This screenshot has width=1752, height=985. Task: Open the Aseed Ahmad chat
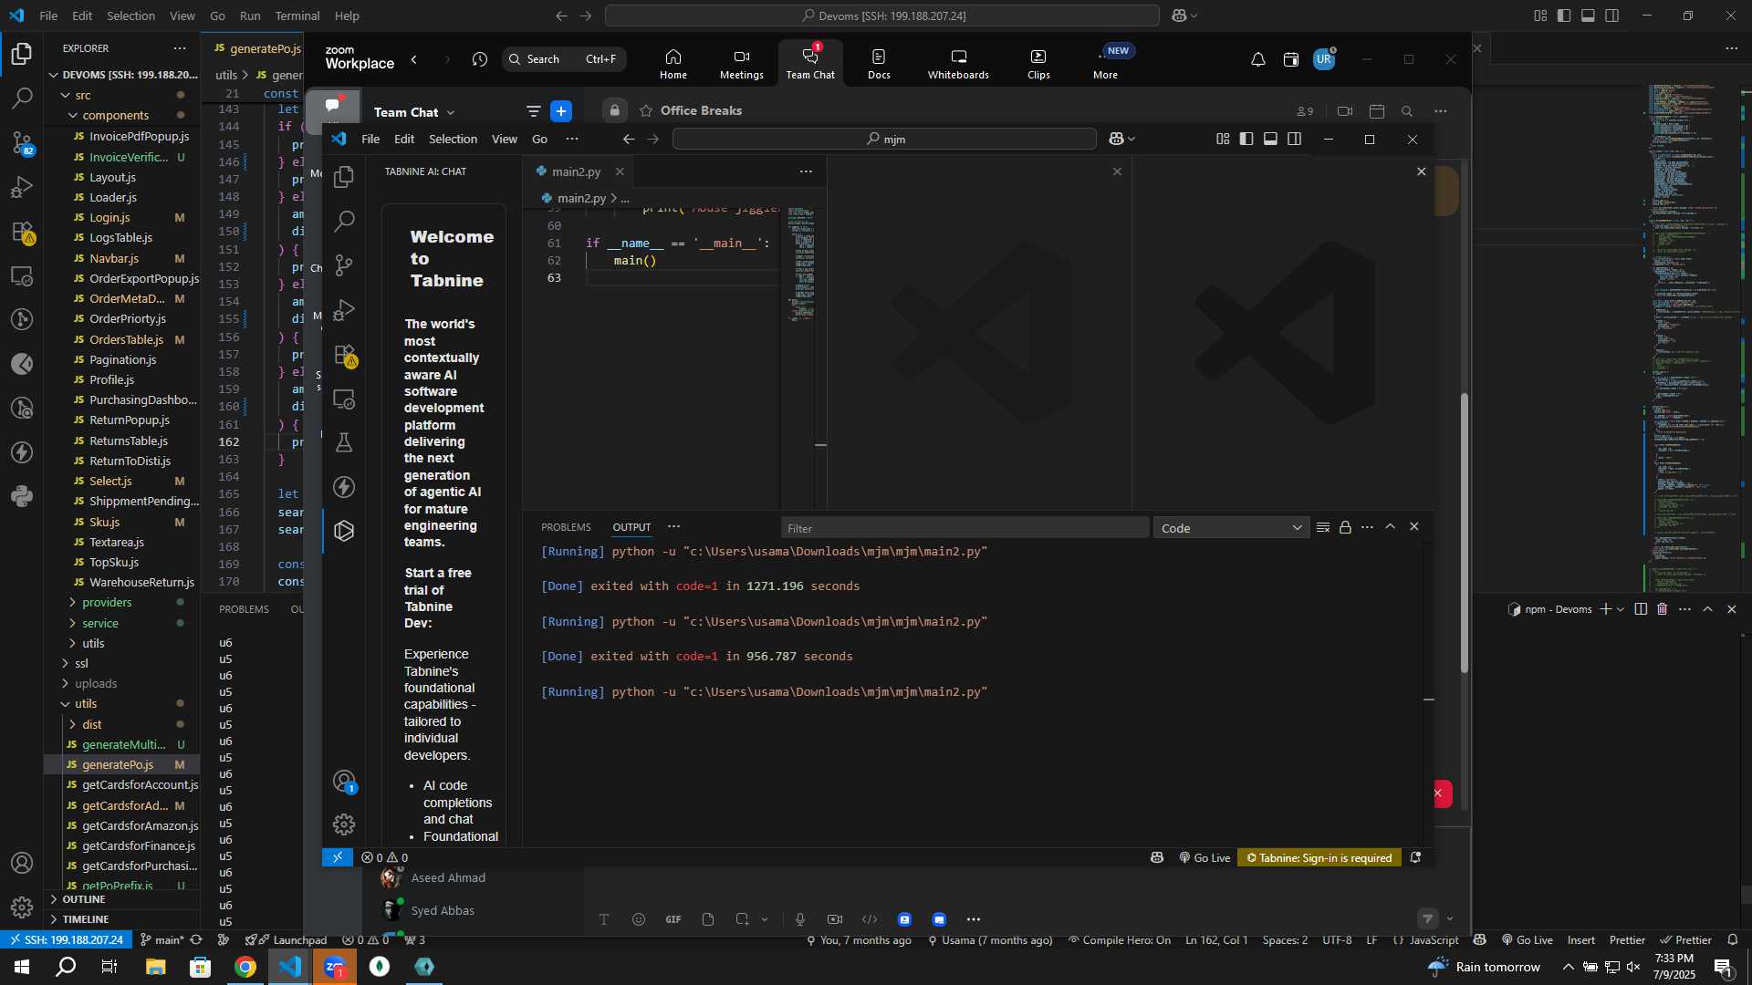448,878
